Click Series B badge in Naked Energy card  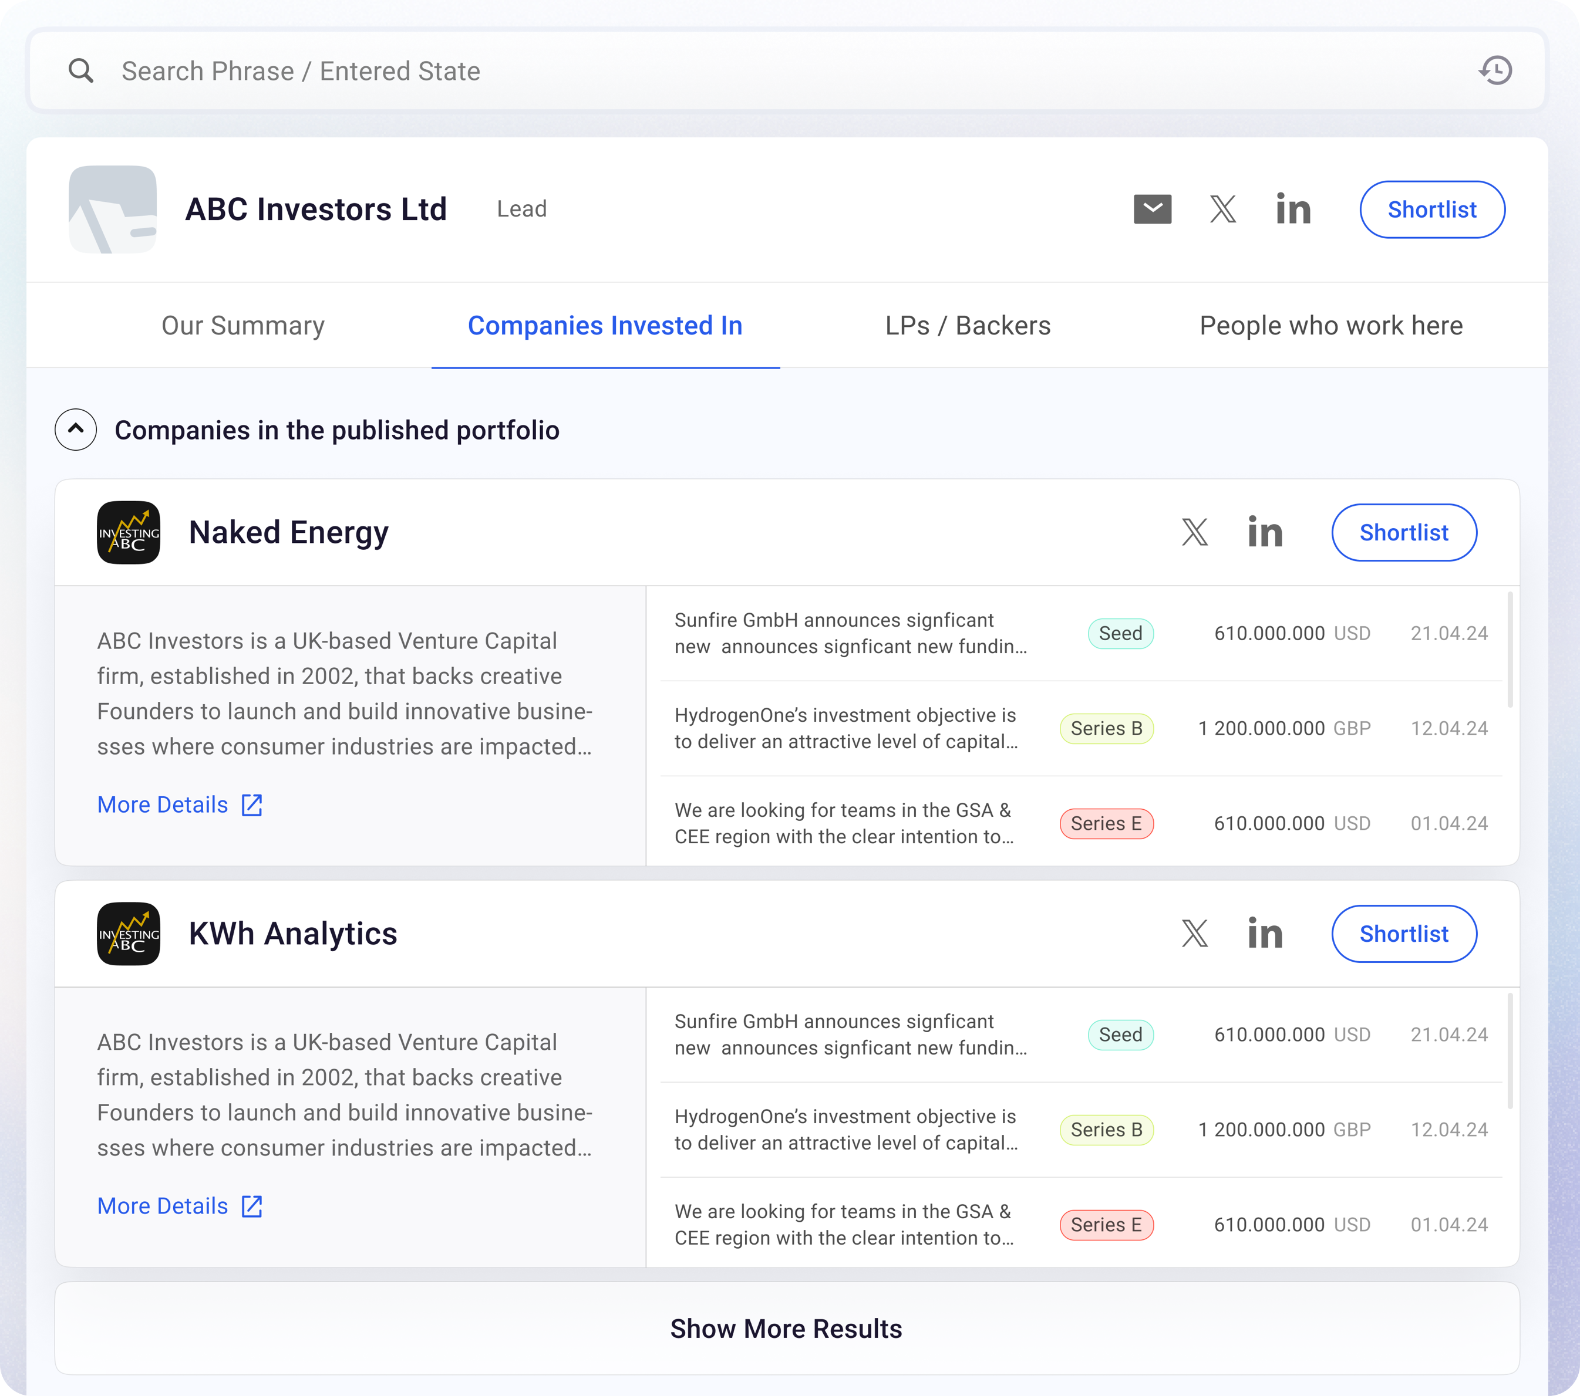click(x=1106, y=729)
